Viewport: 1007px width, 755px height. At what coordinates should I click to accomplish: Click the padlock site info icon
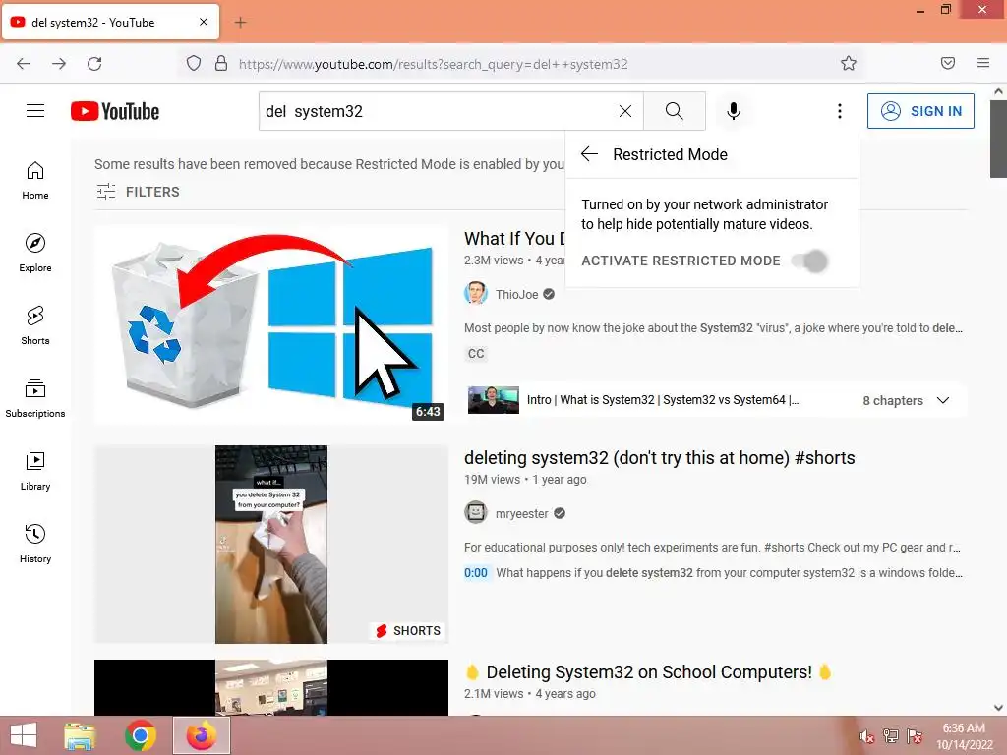tap(221, 63)
